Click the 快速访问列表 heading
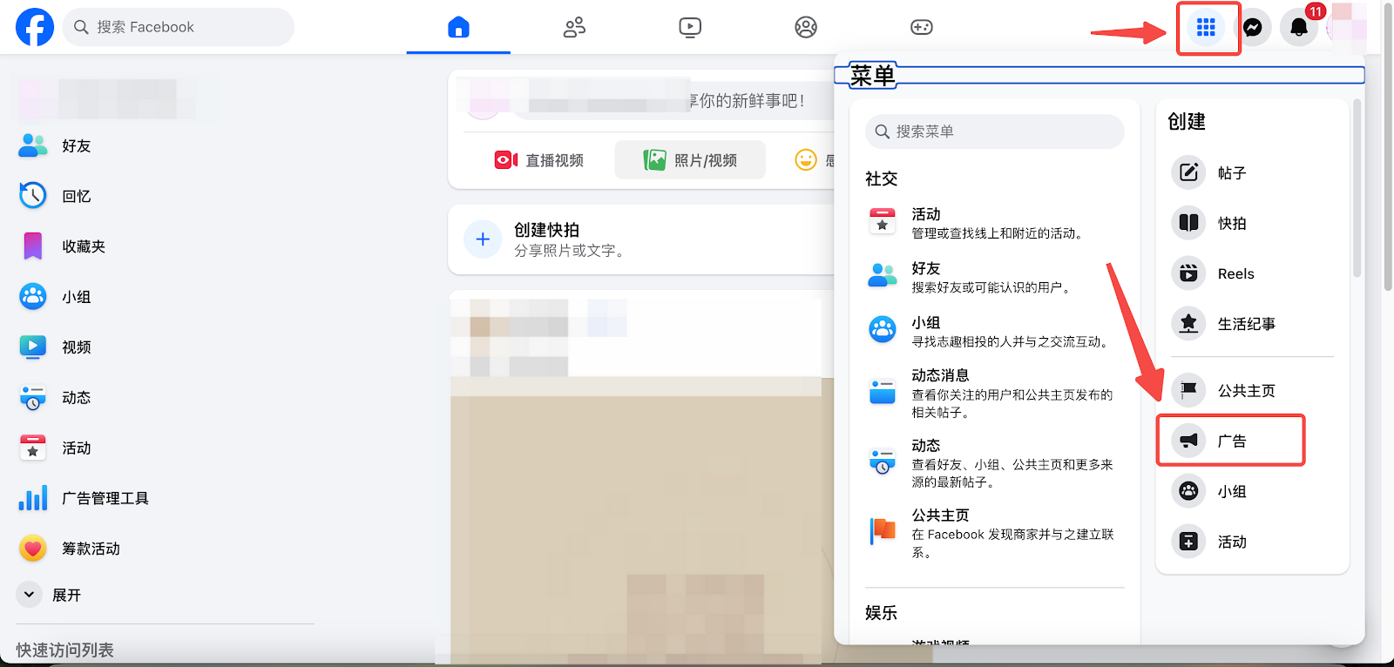Screen dimensions: 1394x667 [x=65, y=650]
